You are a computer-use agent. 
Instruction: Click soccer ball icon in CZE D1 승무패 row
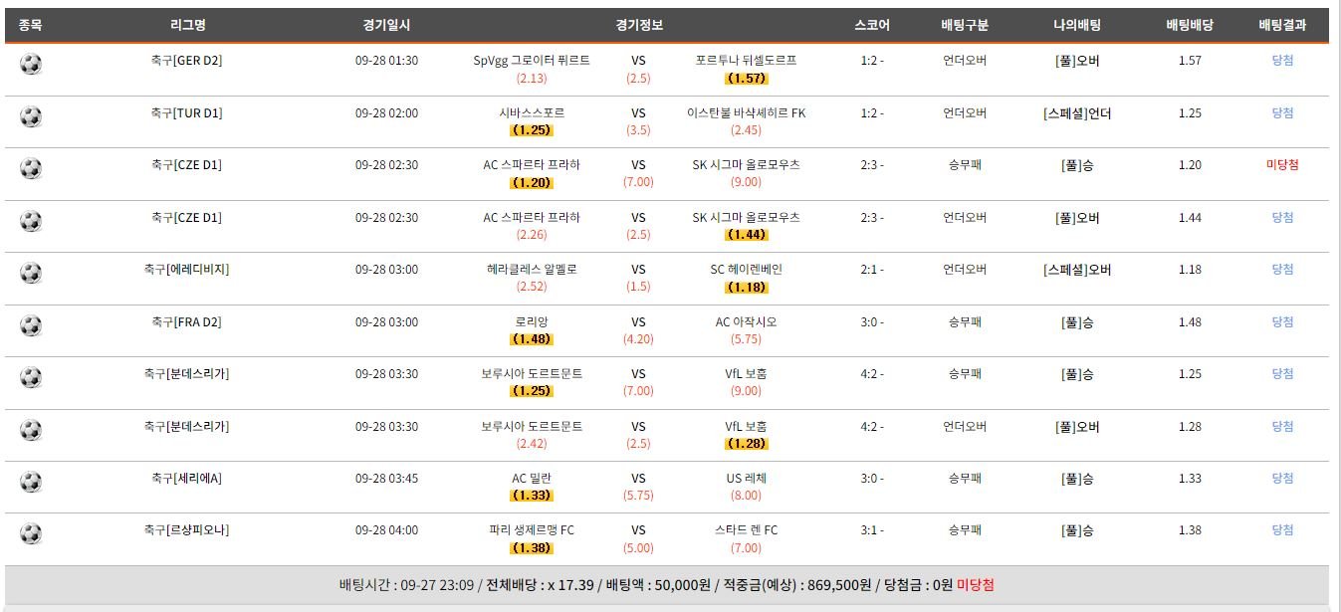click(31, 169)
